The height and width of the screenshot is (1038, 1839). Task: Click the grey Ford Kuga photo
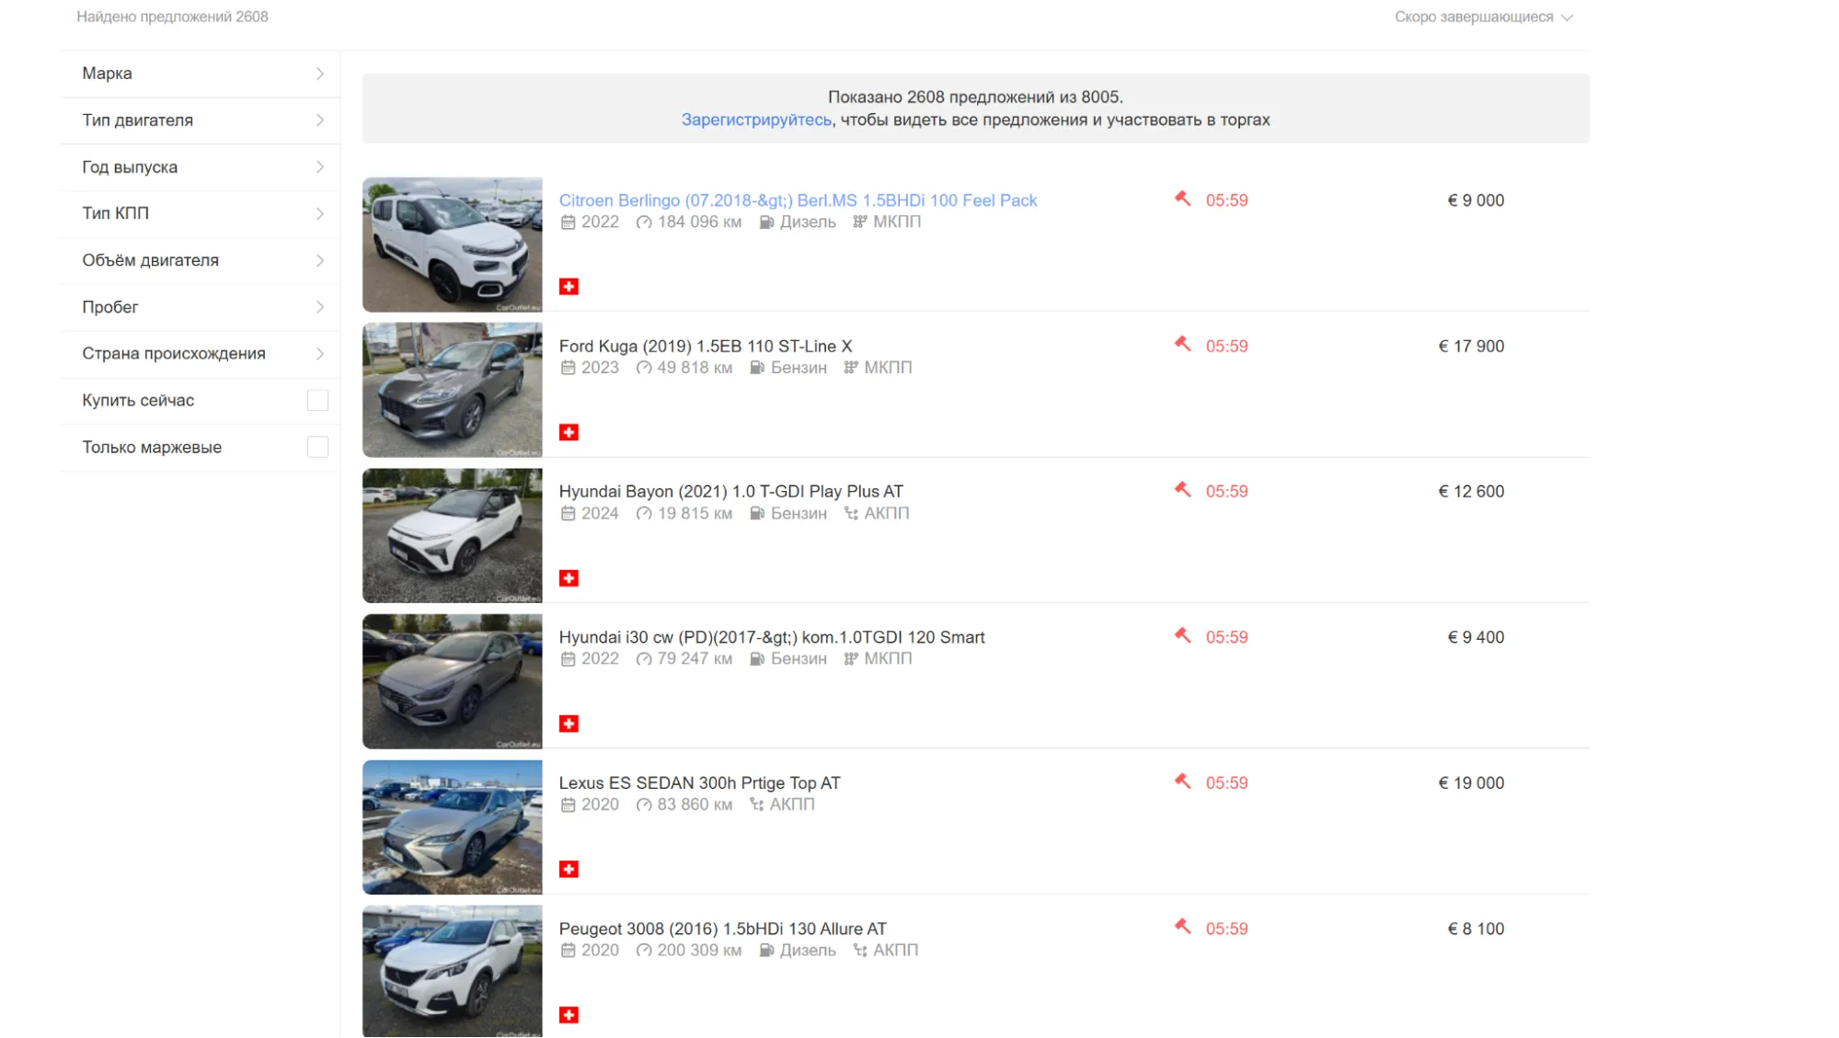pyautogui.click(x=453, y=390)
